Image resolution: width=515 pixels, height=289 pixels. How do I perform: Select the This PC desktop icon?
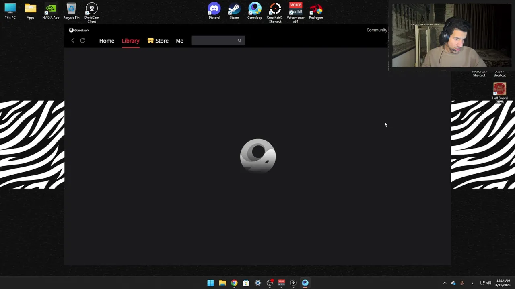tap(10, 11)
